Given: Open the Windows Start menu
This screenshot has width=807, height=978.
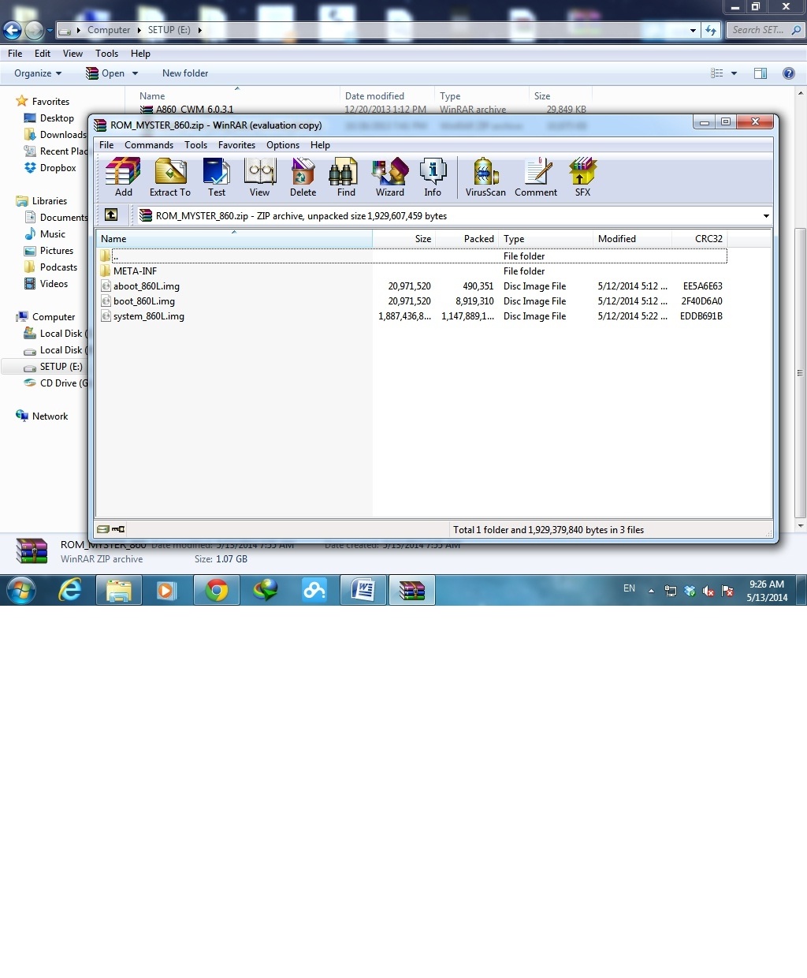Looking at the screenshot, I should click(x=21, y=590).
